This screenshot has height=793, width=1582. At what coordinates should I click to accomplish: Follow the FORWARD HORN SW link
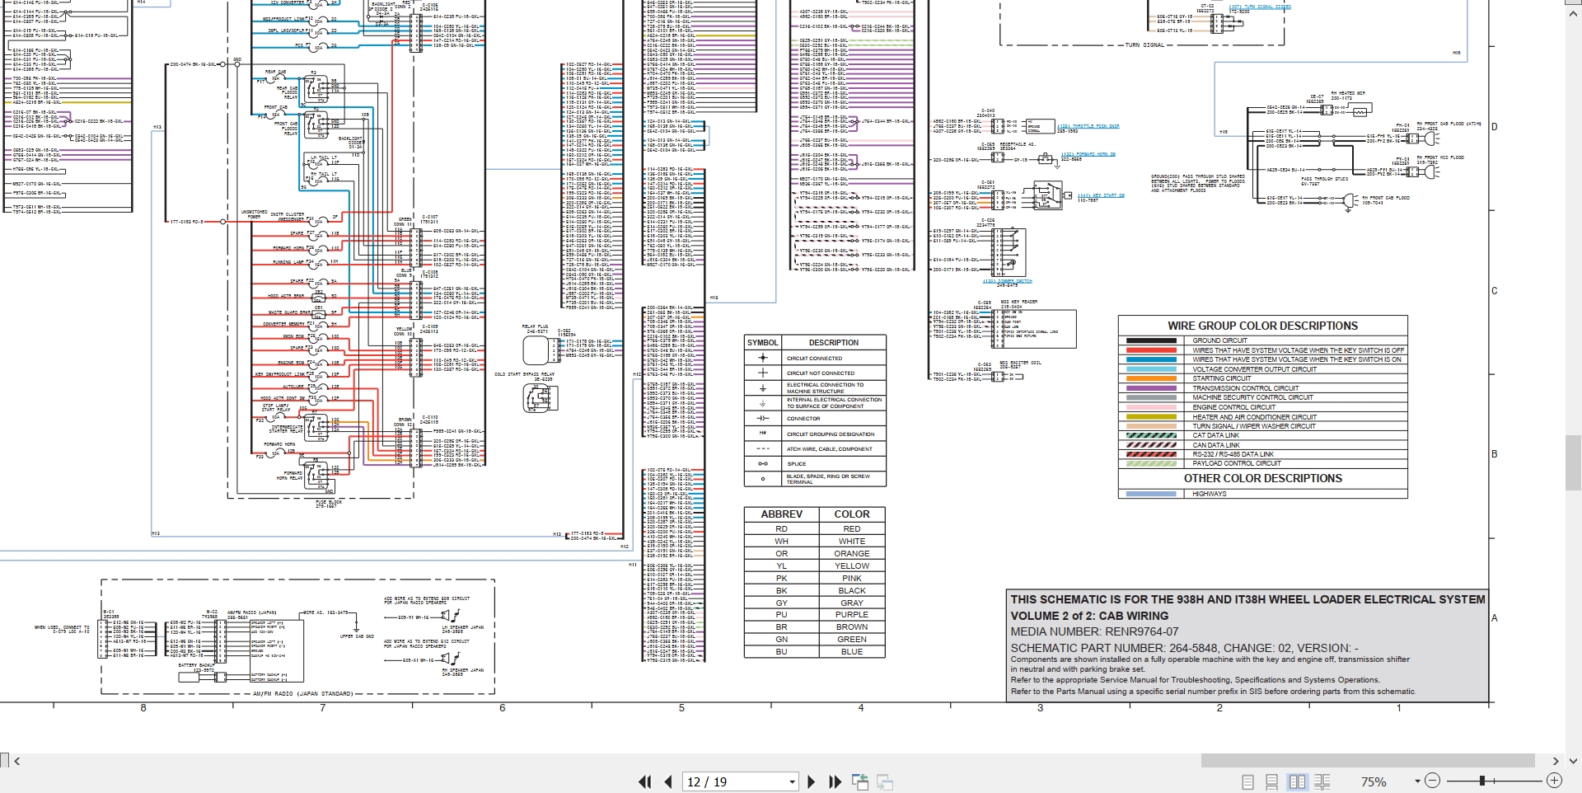(1088, 154)
